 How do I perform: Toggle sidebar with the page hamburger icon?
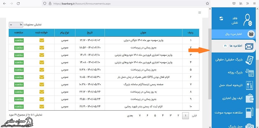tap(200, 13)
